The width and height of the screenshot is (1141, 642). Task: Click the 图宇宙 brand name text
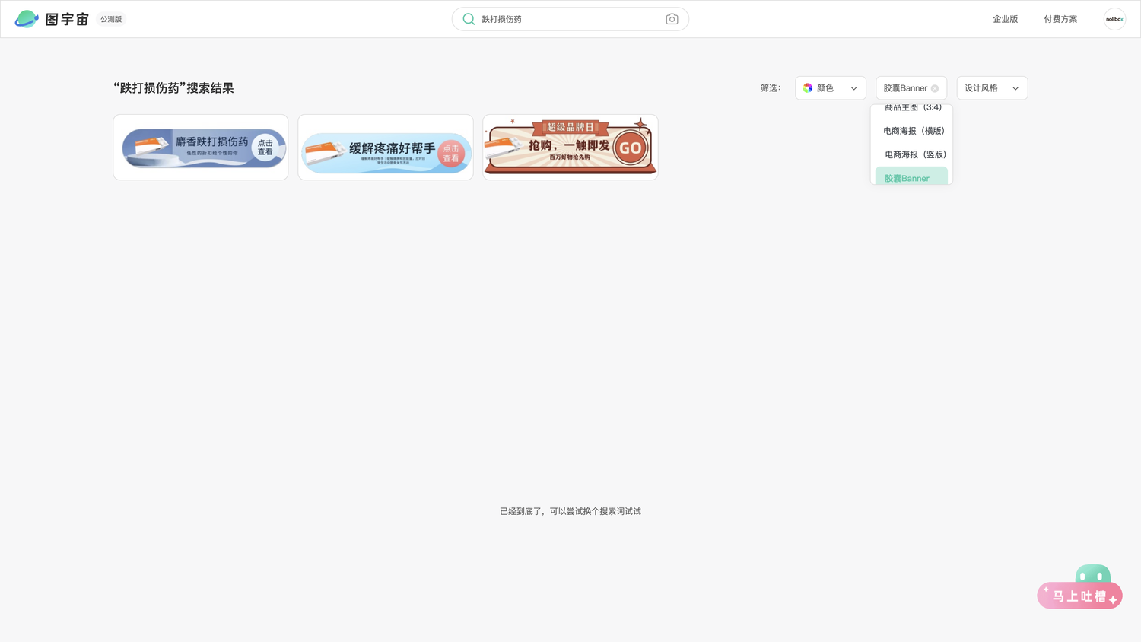click(x=67, y=19)
